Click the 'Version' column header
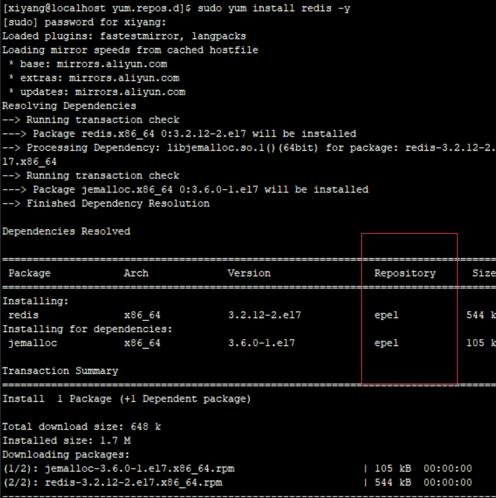Viewport: 496px width, 498px height. point(249,273)
